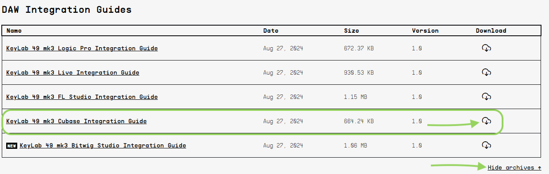Viewport: 549px width, 174px height.
Task: Select the DAW Integration Guides heading
Action: [x=67, y=10]
